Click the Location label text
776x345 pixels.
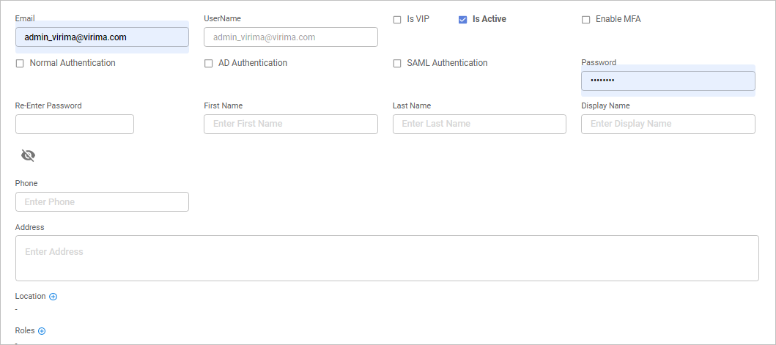(30, 297)
